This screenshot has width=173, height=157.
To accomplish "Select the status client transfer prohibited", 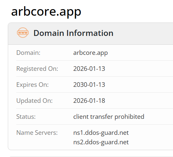I will pyautogui.click(x=109, y=117).
